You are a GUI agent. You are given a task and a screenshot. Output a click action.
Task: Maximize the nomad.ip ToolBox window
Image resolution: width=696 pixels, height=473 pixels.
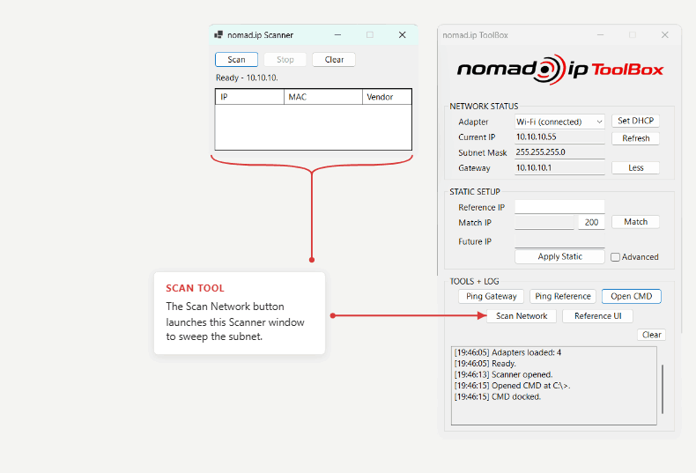pyautogui.click(x=633, y=34)
